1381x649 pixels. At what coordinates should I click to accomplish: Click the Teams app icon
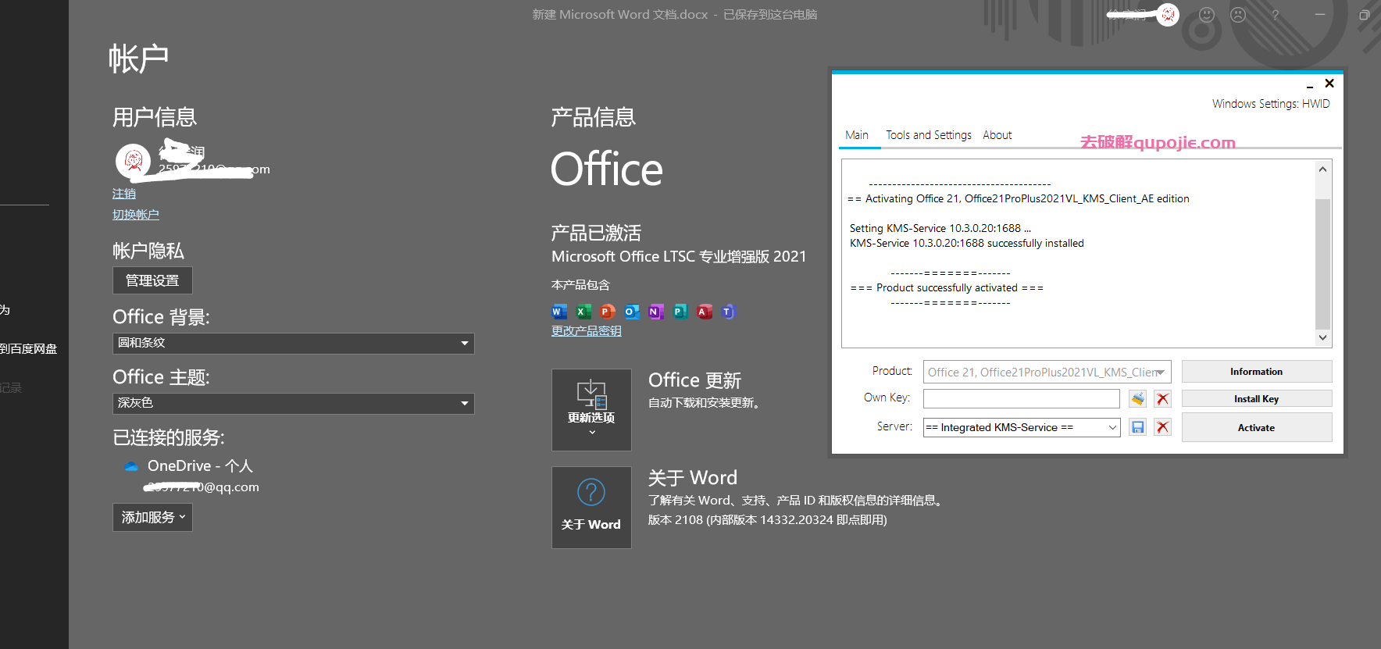tap(729, 312)
